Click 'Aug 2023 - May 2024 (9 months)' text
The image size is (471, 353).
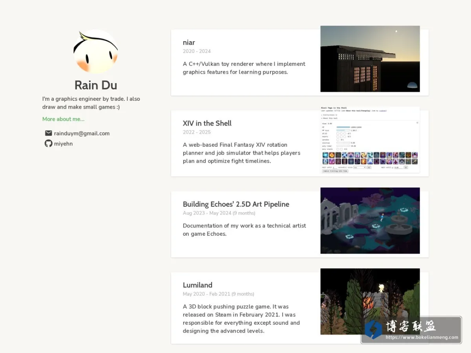[x=219, y=213]
